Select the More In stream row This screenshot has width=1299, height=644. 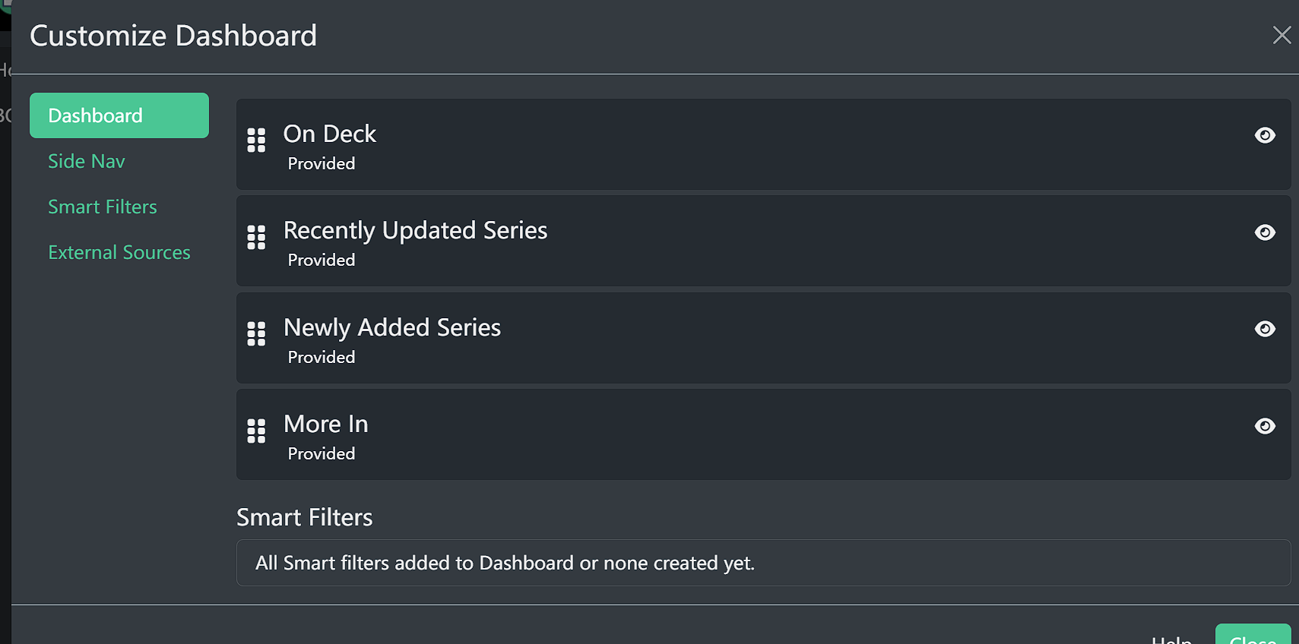click(x=764, y=434)
